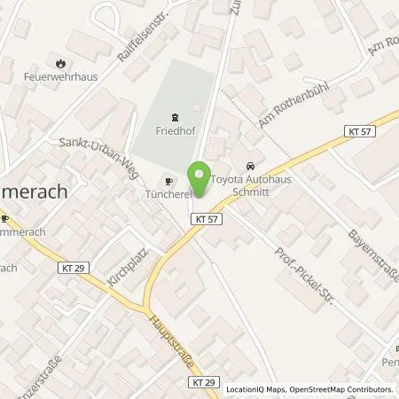399x399 pixels.
Task: Select the Raiffeisenstr. street label
Action: 143,35
